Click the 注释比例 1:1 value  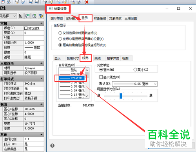[34, 139]
